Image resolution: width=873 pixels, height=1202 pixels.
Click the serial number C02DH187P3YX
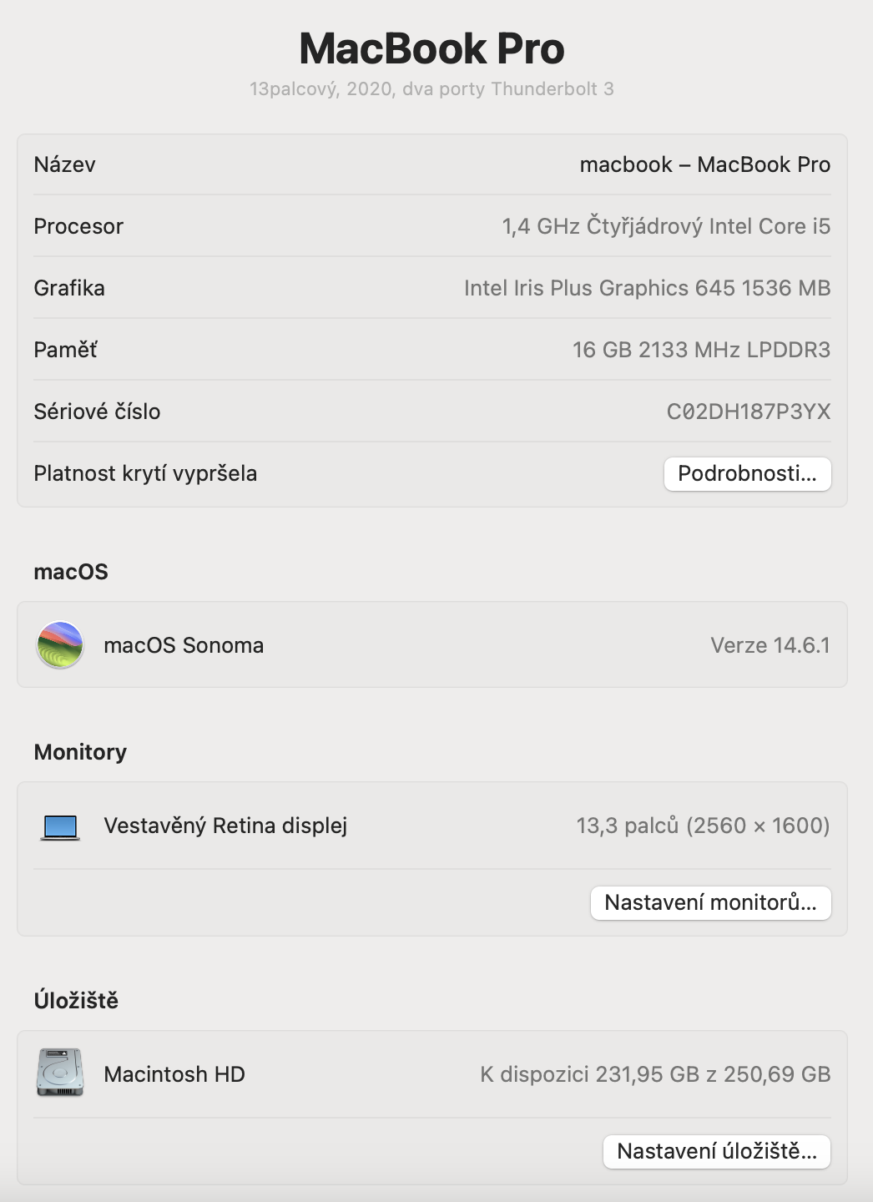tap(748, 412)
